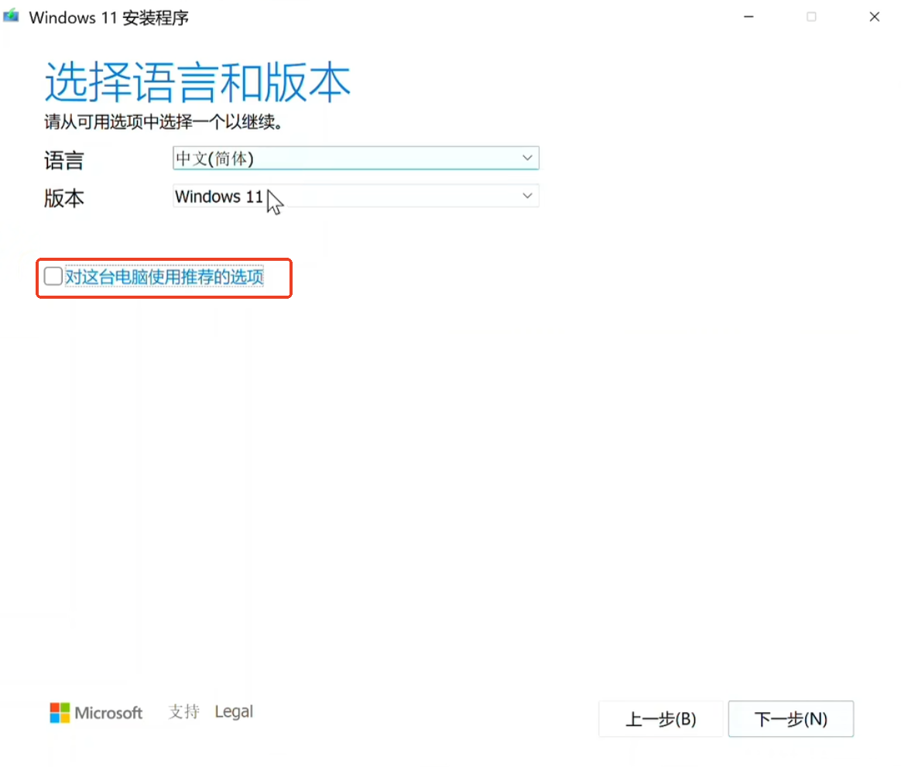Open the Legal link
Screen dimensions: 901x767
234,712
